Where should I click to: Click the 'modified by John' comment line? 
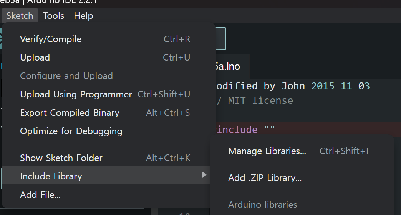click(292, 86)
